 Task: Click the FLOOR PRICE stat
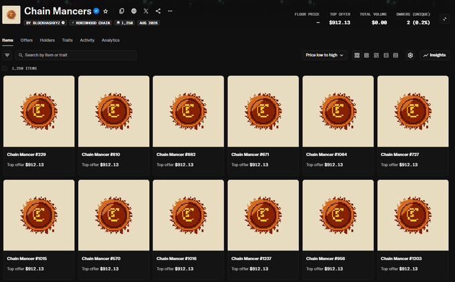pos(307,18)
